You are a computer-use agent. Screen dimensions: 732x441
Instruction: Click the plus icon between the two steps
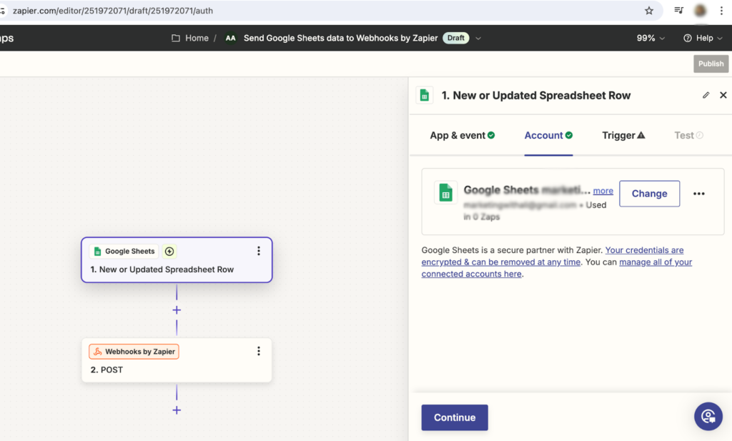click(176, 310)
